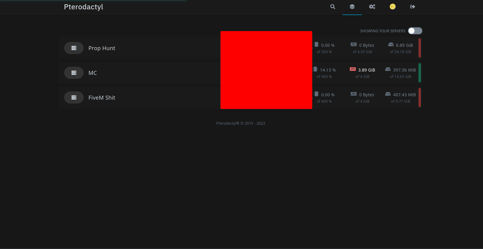The image size is (483, 249).
Task: Open the admin settings gears icon
Action: pos(372,7)
